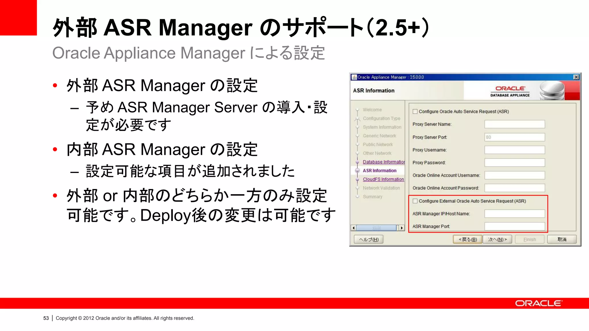Open the CloudFS Information step link
The height and width of the screenshot is (331, 589).
coord(383,179)
